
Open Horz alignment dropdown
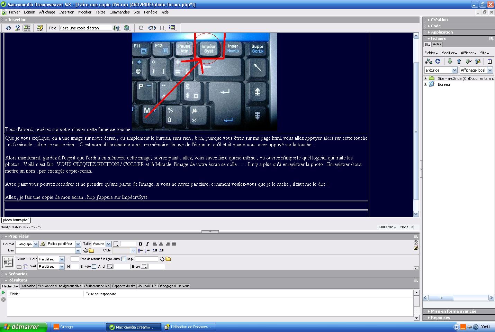pos(62,259)
